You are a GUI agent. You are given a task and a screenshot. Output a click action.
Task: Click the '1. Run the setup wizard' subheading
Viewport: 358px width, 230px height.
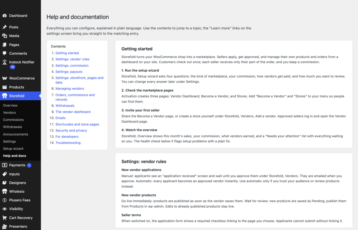pyautogui.click(x=140, y=71)
